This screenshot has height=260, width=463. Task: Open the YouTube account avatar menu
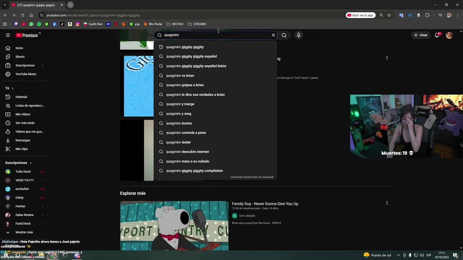point(449,35)
